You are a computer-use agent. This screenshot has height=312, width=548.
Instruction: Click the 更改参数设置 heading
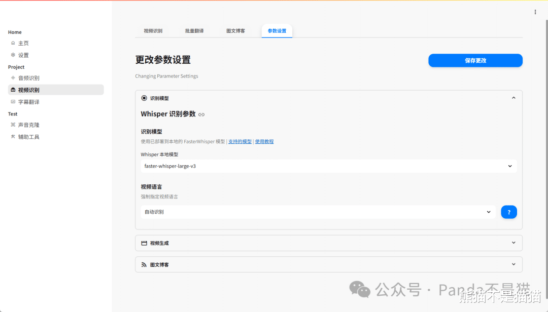pos(163,60)
